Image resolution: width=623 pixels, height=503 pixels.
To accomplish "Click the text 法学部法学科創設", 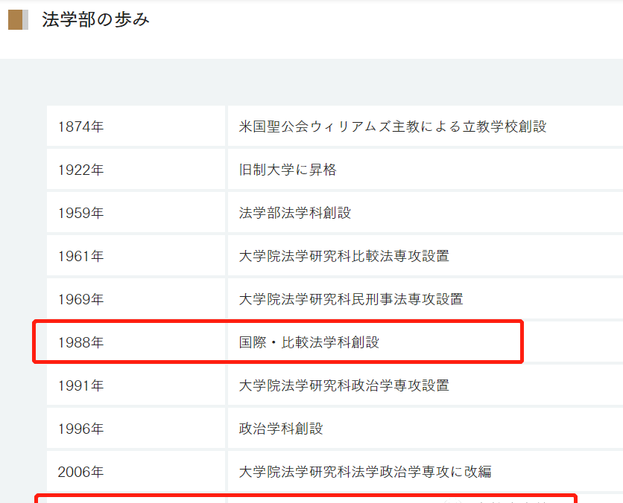I will [x=295, y=213].
